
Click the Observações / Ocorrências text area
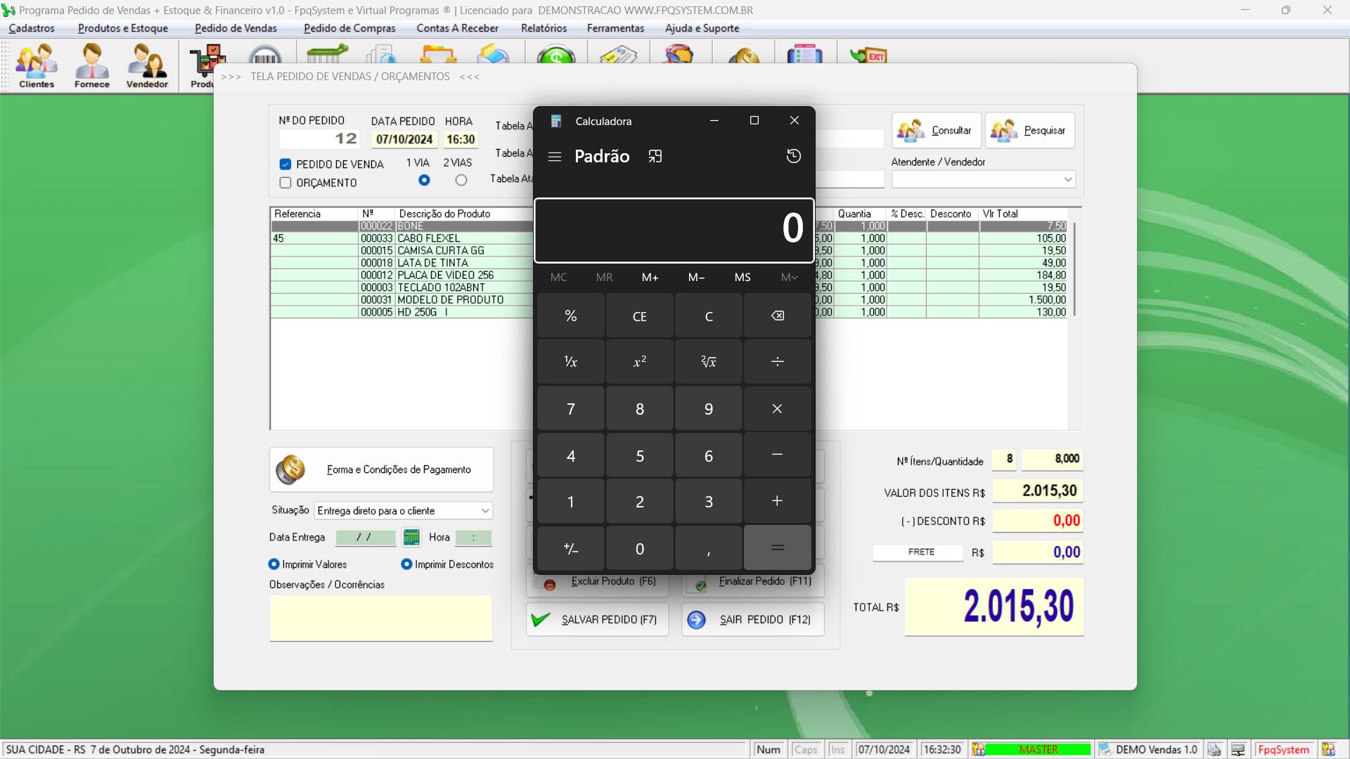coord(381,618)
